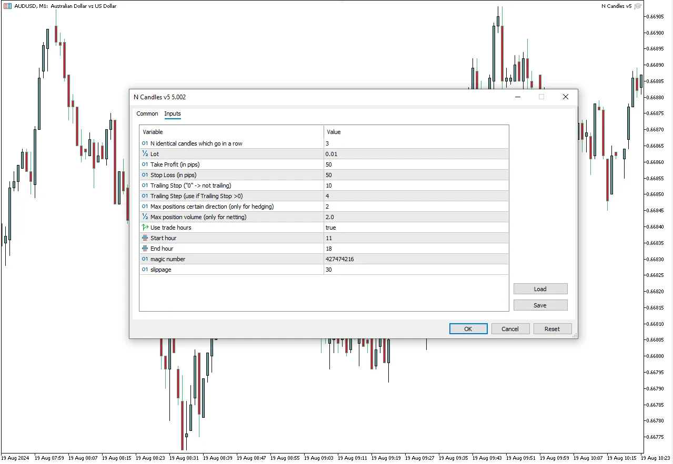Click the enum icon beside End hour
673x464 pixels.
(145, 249)
